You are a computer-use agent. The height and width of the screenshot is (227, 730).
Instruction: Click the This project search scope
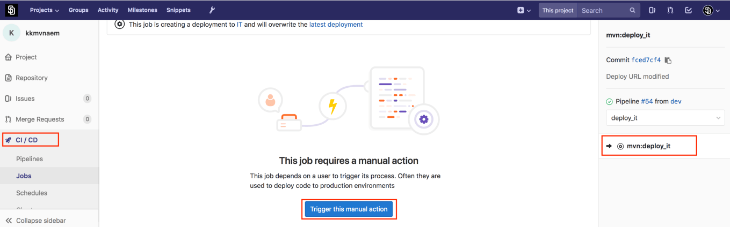point(558,10)
